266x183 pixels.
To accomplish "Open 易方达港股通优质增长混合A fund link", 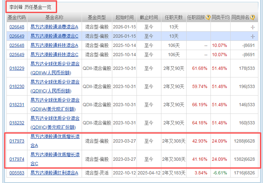I will click(55, 141).
